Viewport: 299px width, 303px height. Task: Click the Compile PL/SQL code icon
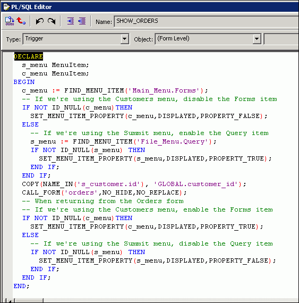(x=10, y=21)
